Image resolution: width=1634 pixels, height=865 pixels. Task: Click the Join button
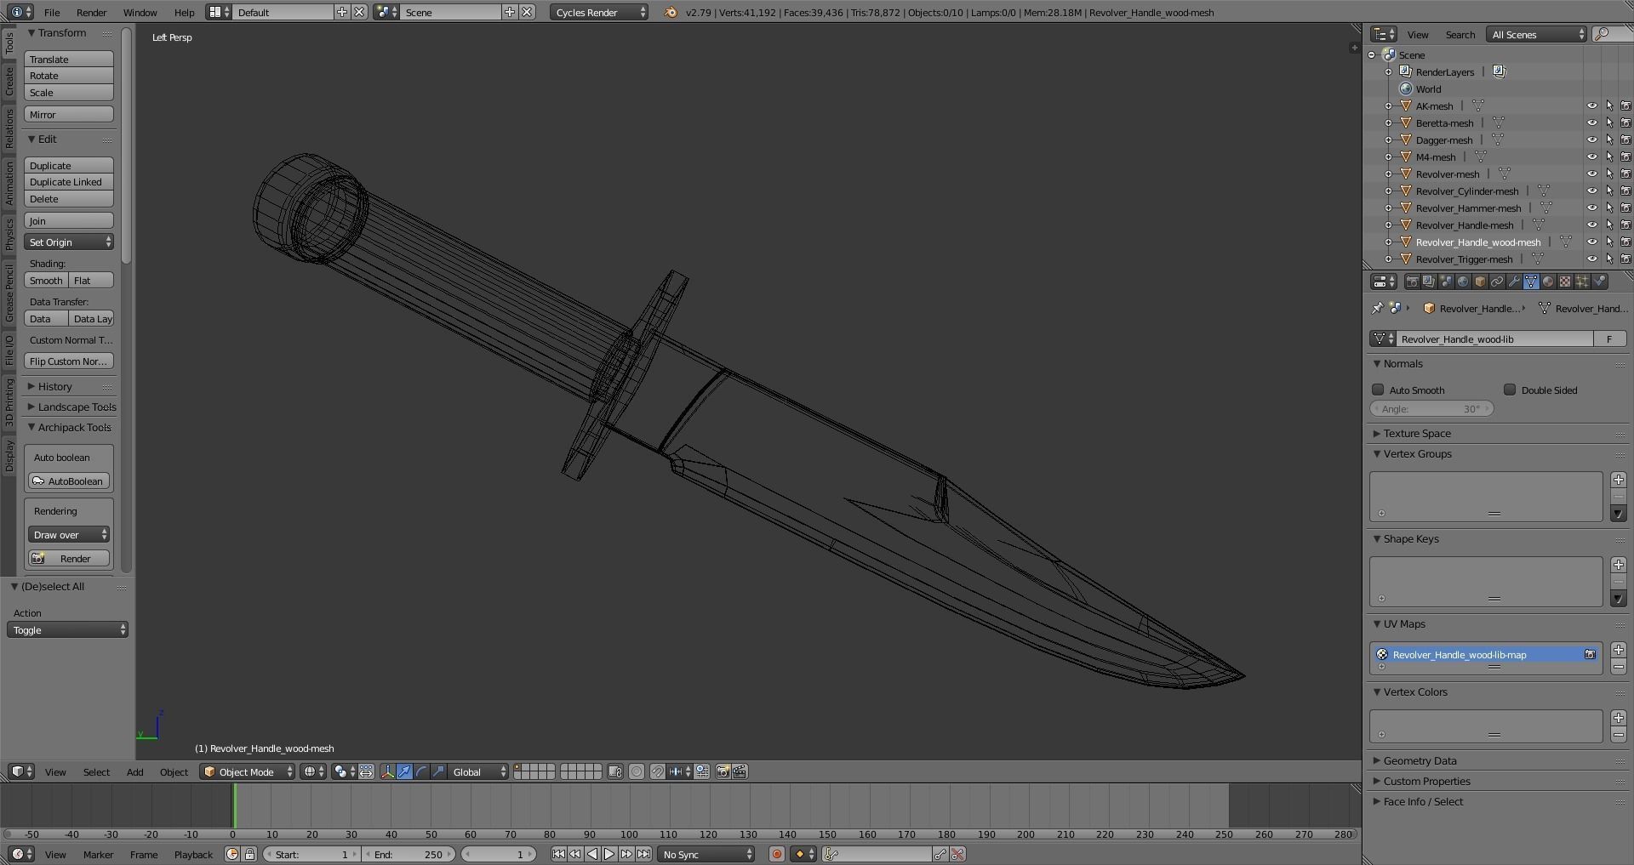(69, 220)
